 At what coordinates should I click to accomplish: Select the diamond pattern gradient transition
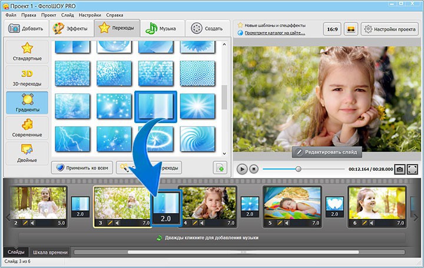197,73
